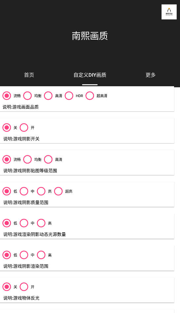This screenshot has height=313, width=180.
Task: Set shadow quality range to 中
Action: click(x=24, y=191)
